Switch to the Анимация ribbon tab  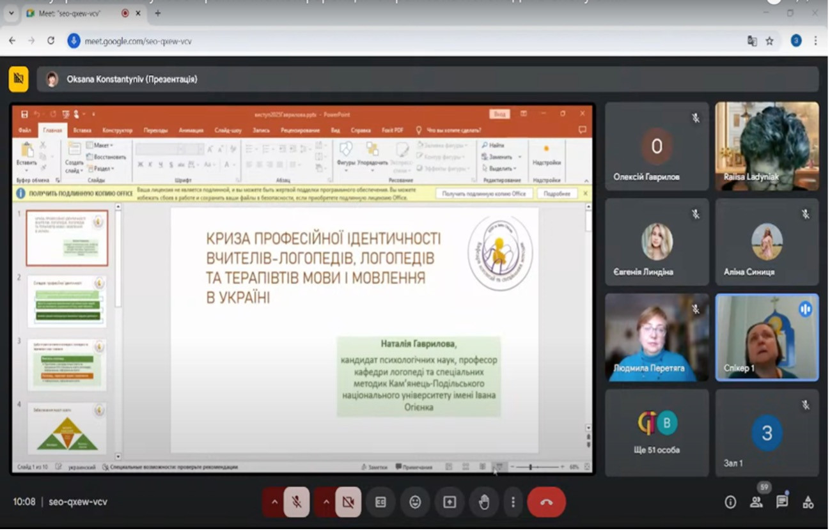(191, 130)
